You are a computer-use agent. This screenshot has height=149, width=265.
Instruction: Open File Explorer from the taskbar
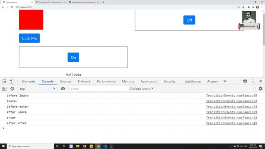point(78,146)
